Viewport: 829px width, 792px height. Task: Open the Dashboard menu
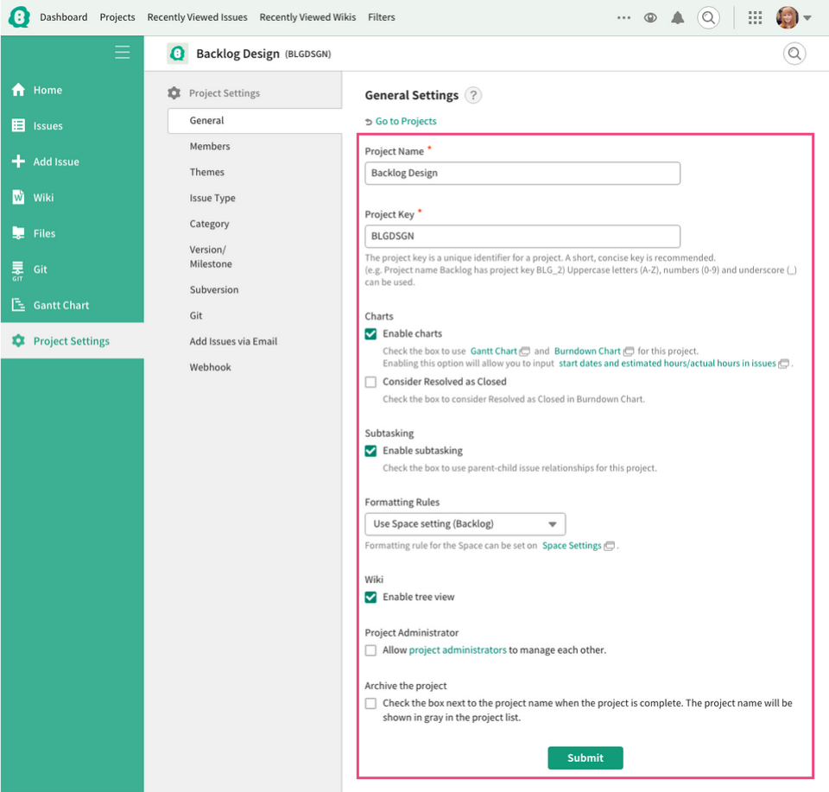[63, 17]
